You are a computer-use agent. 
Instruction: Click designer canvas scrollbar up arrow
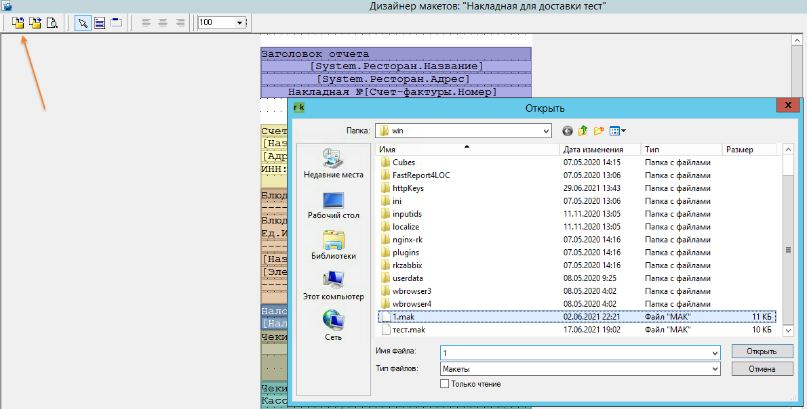(x=798, y=40)
